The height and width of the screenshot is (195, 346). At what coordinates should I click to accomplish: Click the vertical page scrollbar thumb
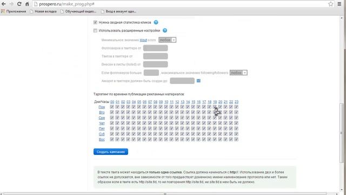tap(341, 133)
